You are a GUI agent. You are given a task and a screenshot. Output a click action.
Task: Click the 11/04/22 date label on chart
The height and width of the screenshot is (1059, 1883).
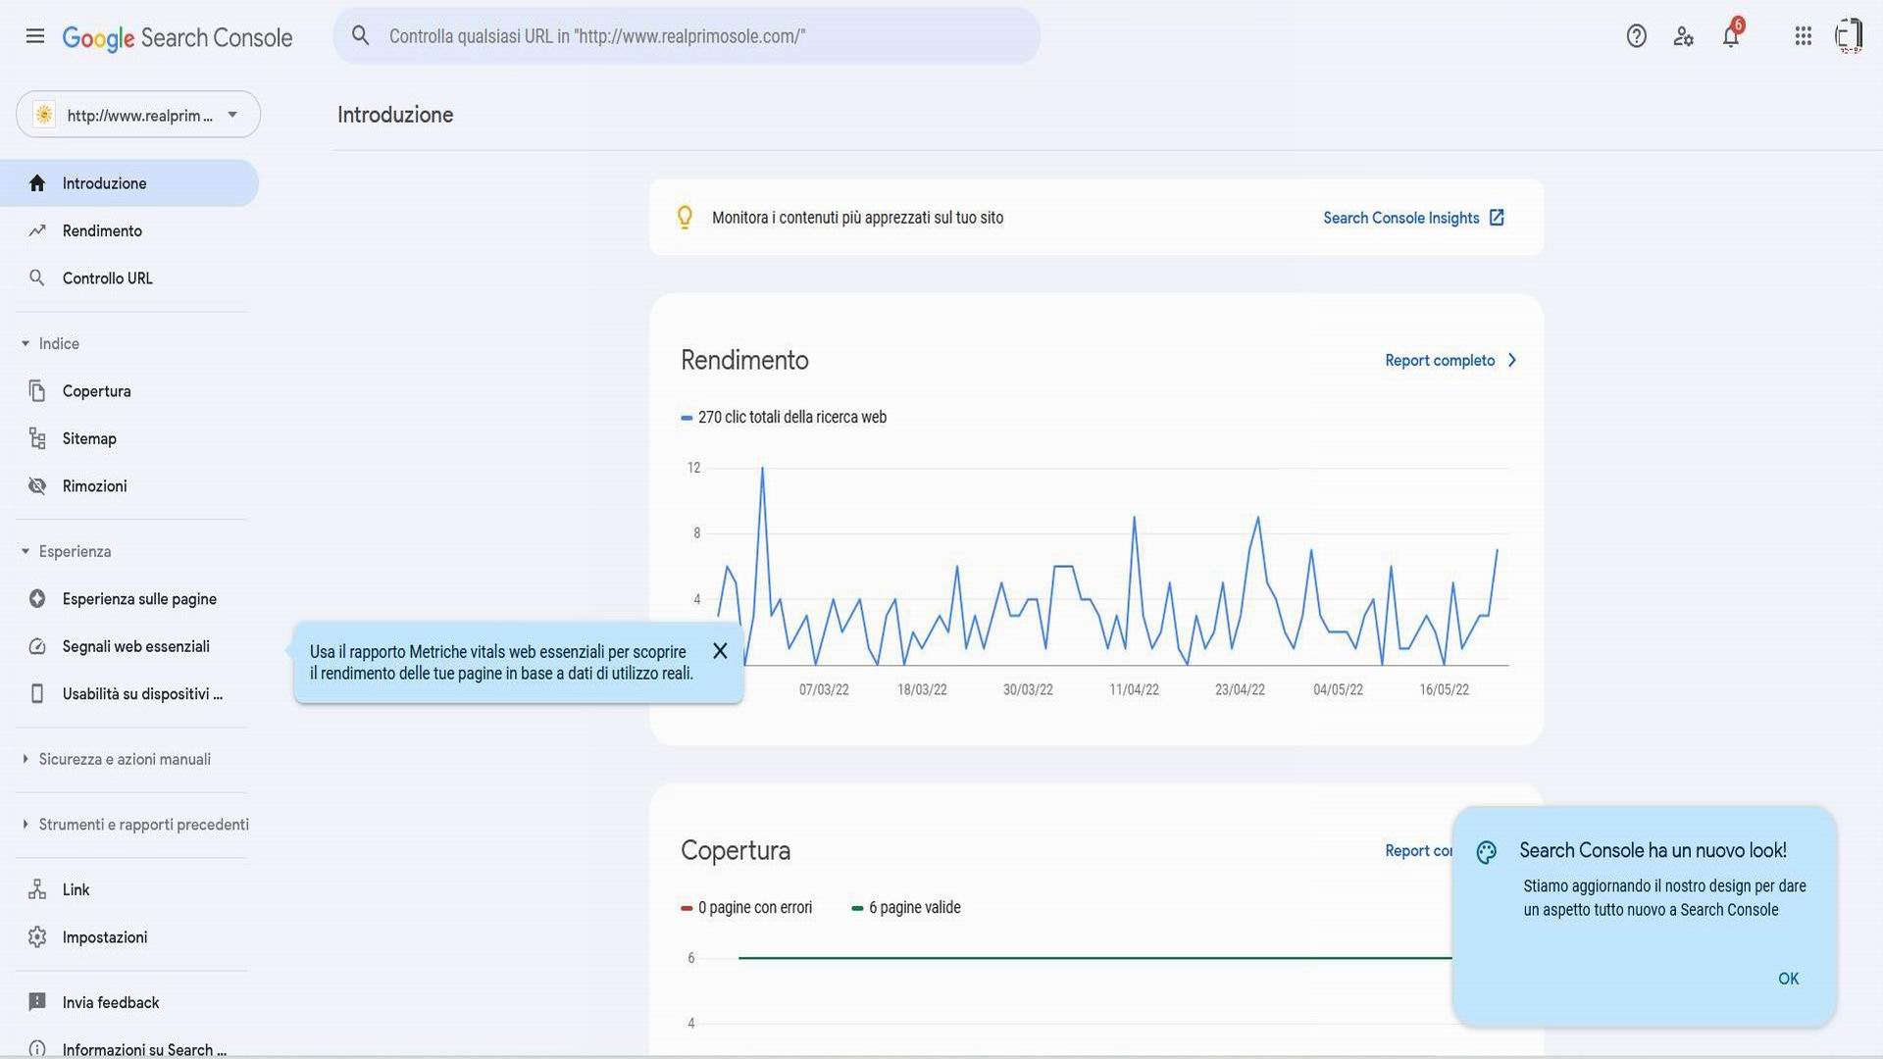pyautogui.click(x=1134, y=689)
